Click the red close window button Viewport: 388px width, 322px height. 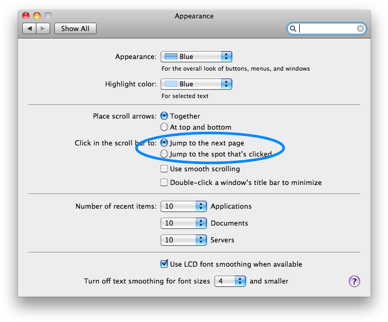tap(26, 16)
